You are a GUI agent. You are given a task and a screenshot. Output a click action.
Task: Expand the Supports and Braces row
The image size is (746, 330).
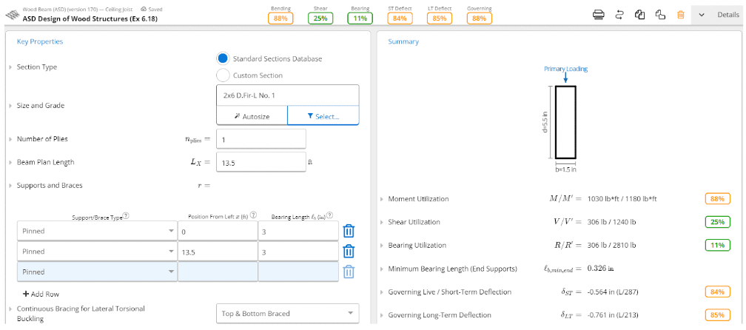click(10, 186)
